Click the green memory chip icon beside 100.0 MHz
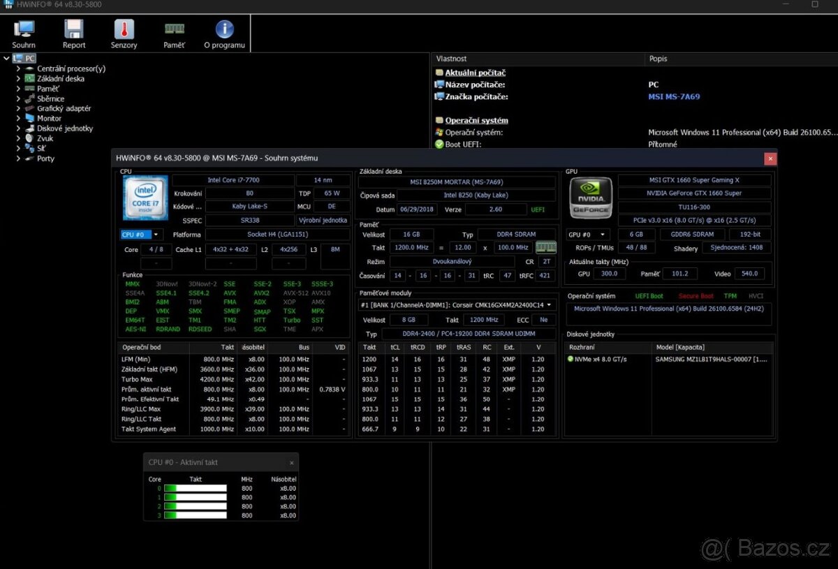This screenshot has width=838, height=569. point(545,247)
